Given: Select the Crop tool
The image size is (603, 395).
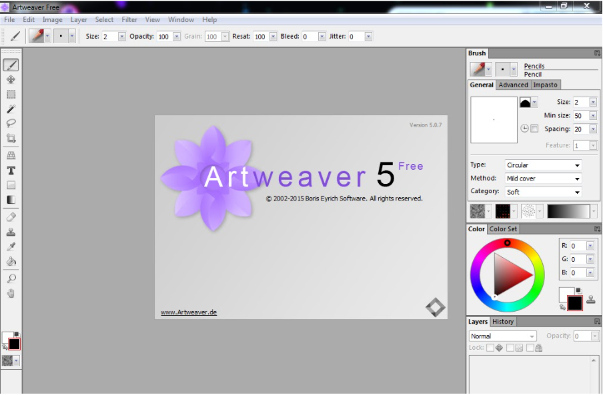Looking at the screenshot, I should point(11,137).
